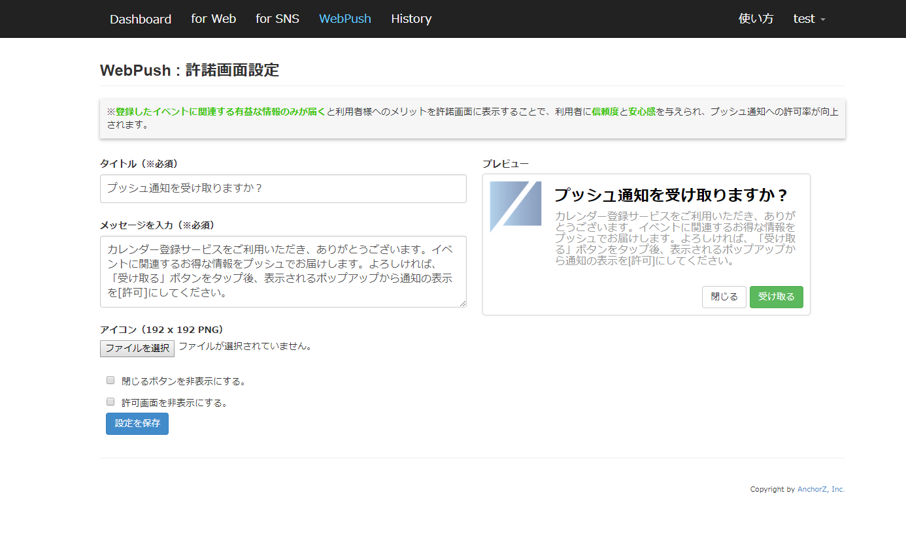Image resolution: width=906 pixels, height=540 pixels.
Task: Go to the Dashboard page
Action: [141, 19]
